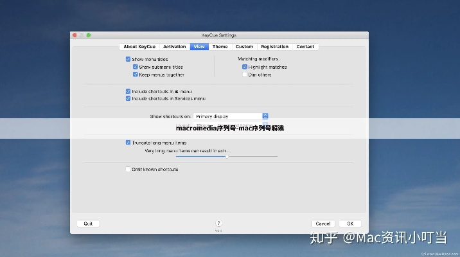Enable Omit known shortcuts checkbox
460x257 pixels.
point(128,170)
